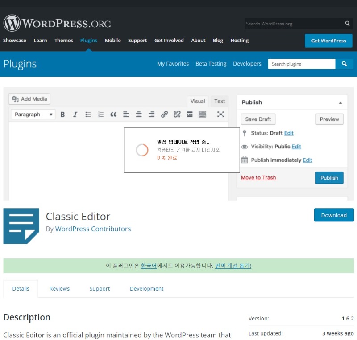Click the Search plugins input field
Viewport: 357px width, 340px height.
(302, 64)
